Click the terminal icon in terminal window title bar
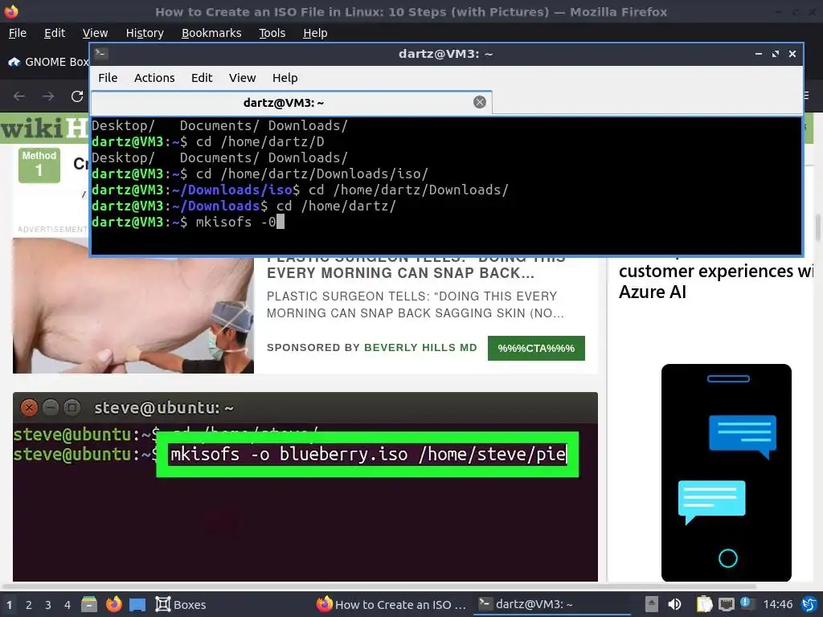This screenshot has width=823, height=617. (x=100, y=53)
